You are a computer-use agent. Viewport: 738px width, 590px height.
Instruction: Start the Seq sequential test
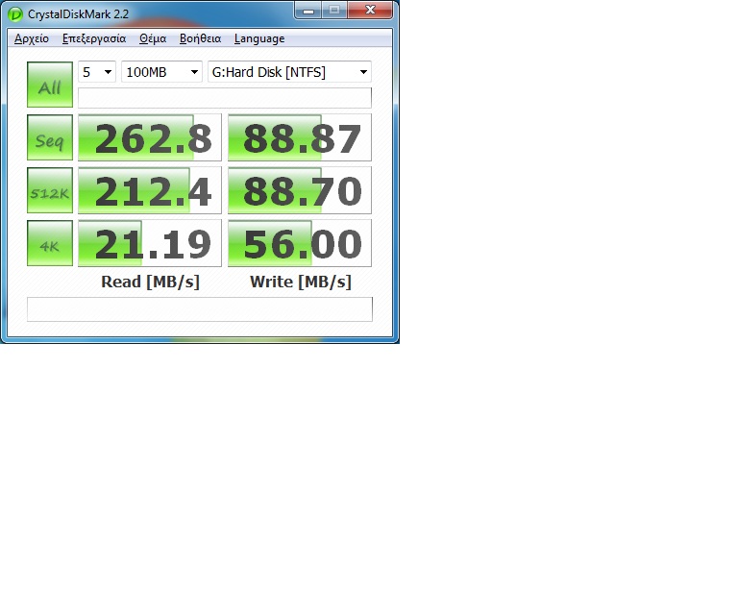point(50,137)
